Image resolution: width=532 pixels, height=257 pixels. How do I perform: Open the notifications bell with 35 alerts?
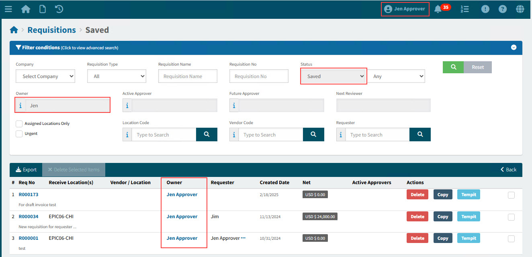(x=438, y=9)
